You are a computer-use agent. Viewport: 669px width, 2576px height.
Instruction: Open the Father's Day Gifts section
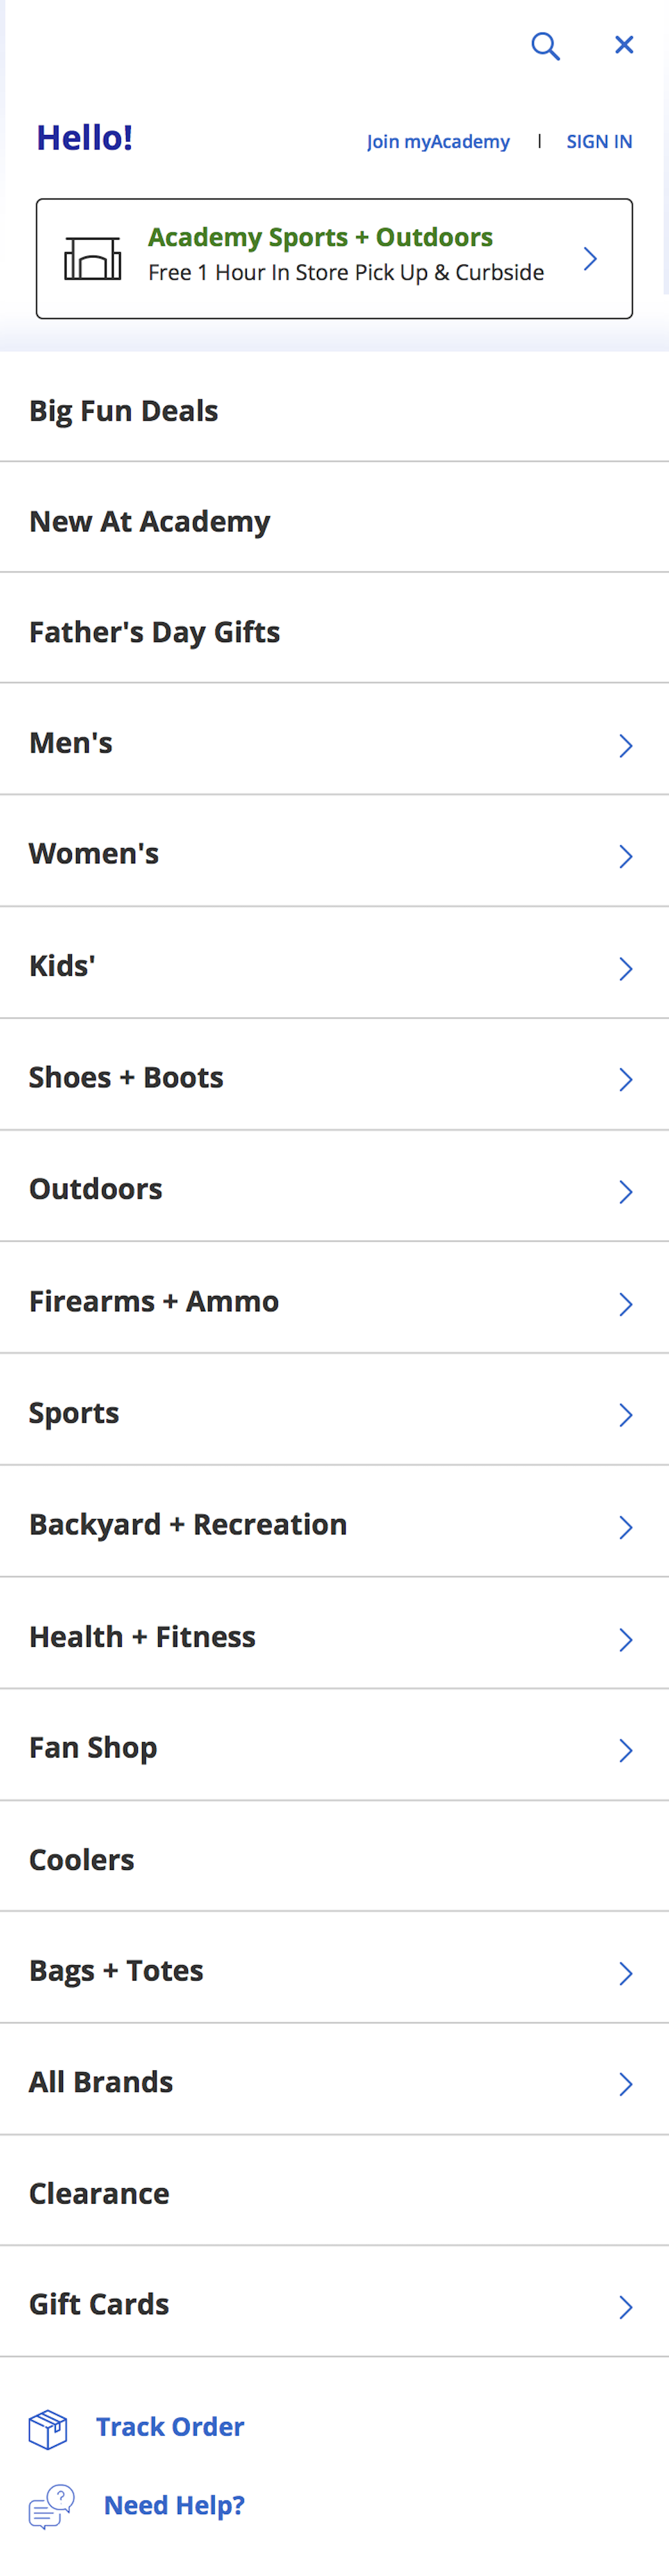pyautogui.click(x=155, y=632)
